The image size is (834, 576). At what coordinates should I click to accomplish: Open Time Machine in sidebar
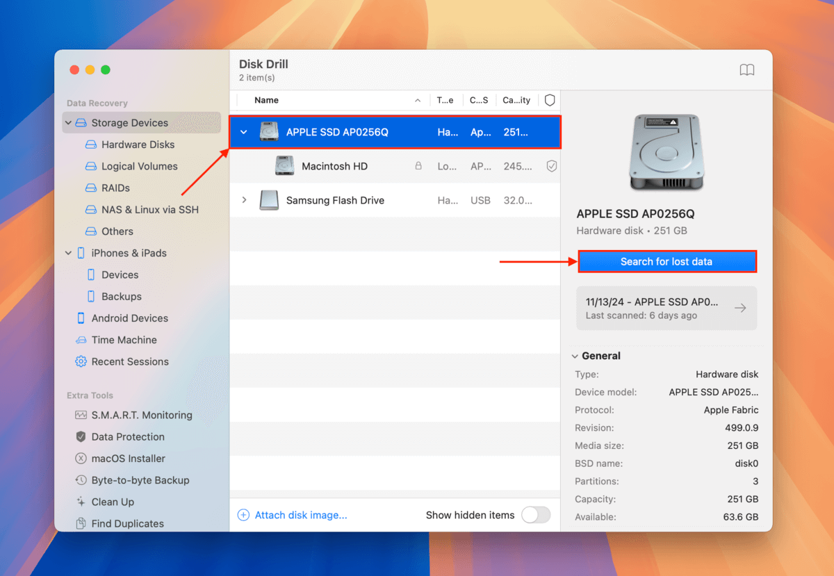[124, 340]
